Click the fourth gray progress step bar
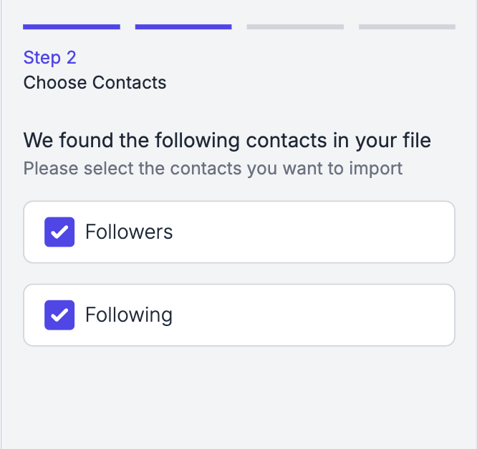Viewport: 477px width, 449px height. pyautogui.click(x=407, y=27)
